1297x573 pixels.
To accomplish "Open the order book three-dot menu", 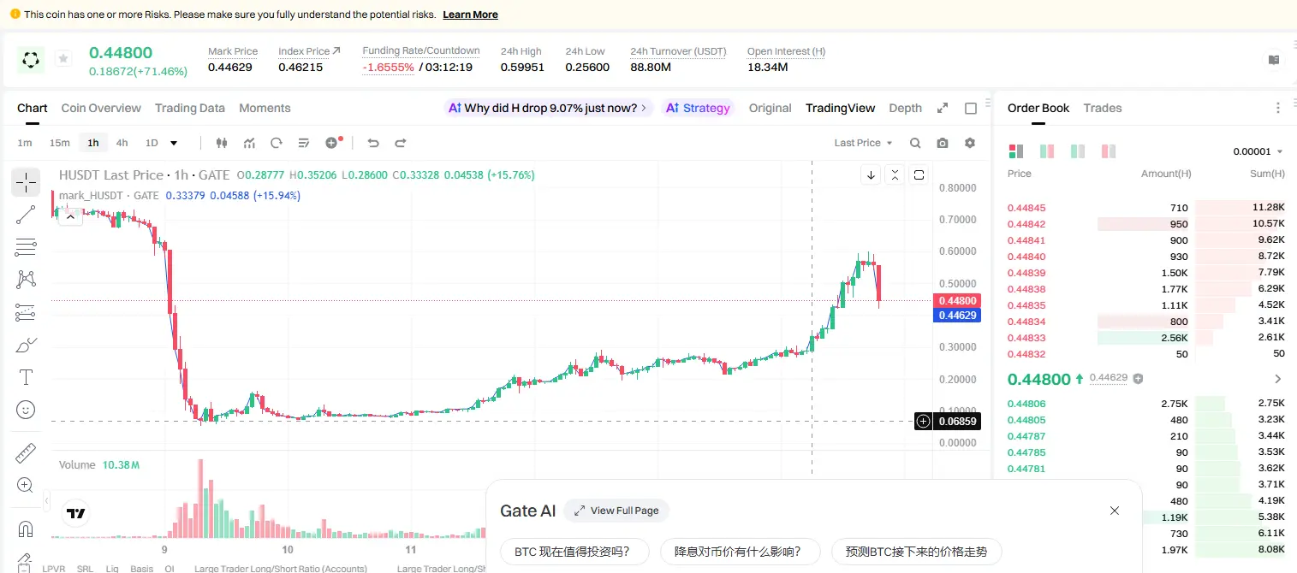I will (1278, 108).
